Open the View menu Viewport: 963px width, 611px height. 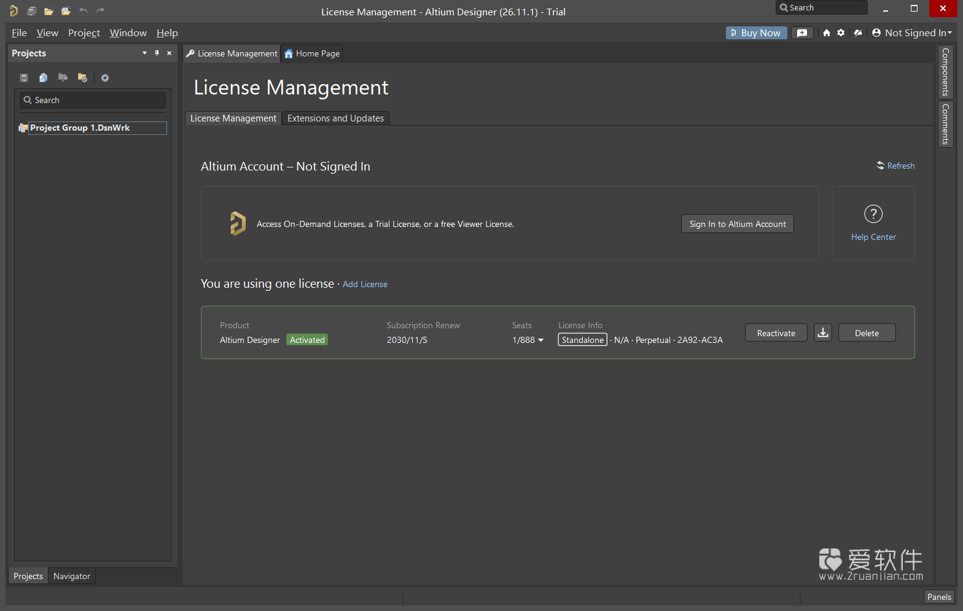47,33
